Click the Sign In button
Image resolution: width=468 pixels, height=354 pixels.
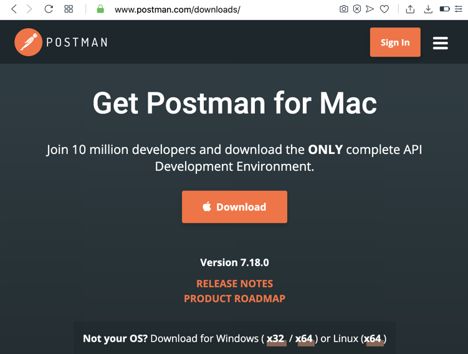coord(395,42)
